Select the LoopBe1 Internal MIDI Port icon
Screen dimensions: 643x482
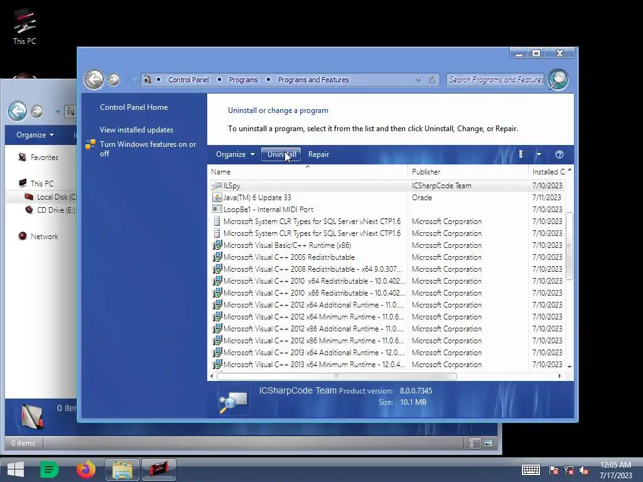pyautogui.click(x=217, y=210)
